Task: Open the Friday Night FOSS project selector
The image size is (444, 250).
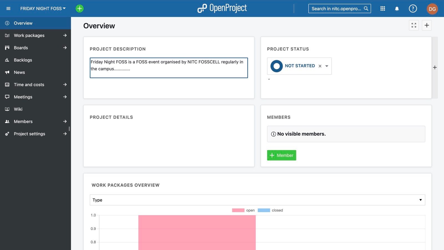Action: [43, 9]
